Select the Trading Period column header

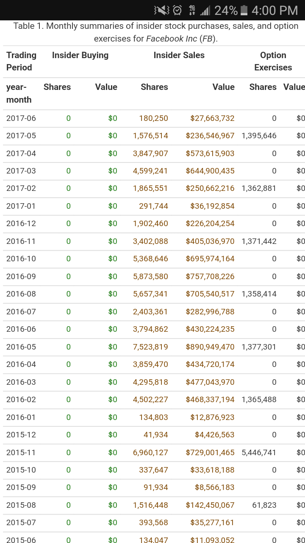pyautogui.click(x=22, y=61)
